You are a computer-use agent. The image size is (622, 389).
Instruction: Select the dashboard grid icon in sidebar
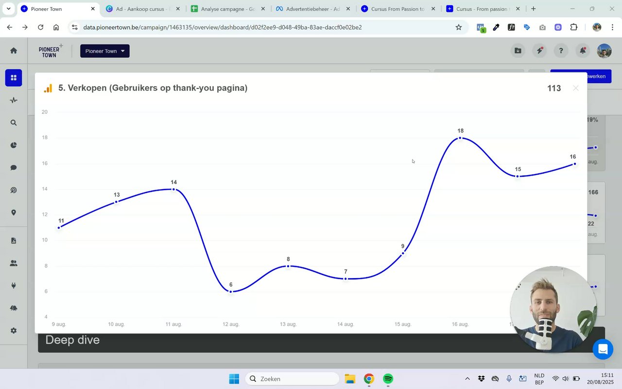coord(14,78)
